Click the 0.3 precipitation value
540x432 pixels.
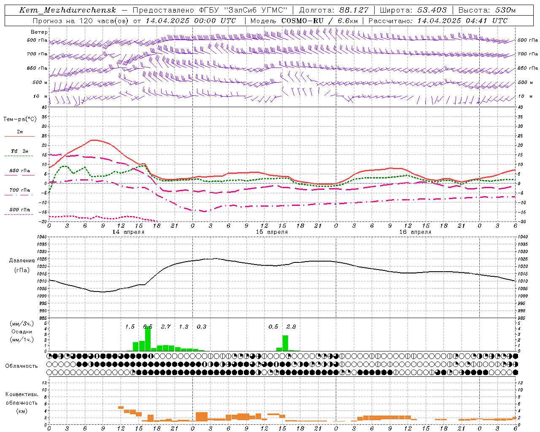click(x=202, y=327)
